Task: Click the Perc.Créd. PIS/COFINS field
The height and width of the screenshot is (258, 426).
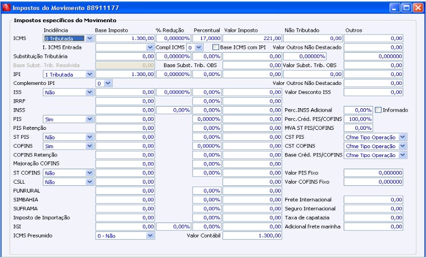Action: (358, 119)
